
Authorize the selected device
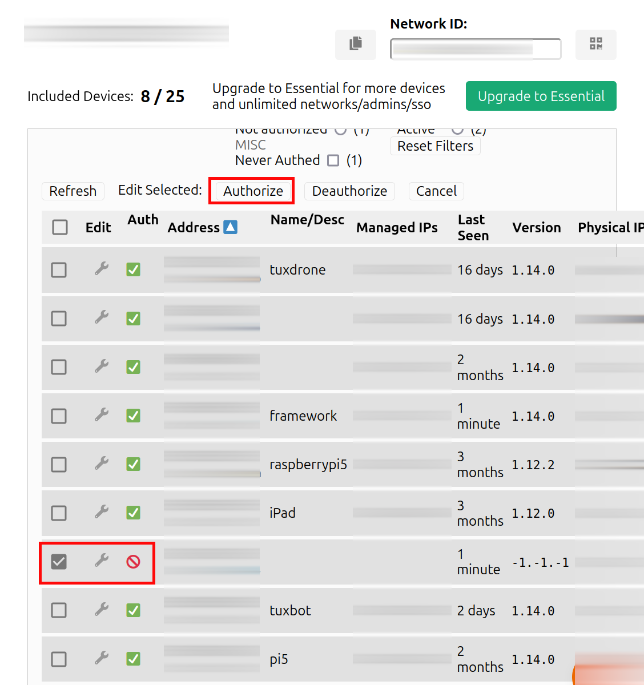253,191
